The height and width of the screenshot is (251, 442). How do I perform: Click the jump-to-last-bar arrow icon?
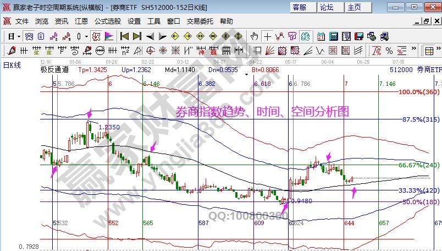(137, 36)
